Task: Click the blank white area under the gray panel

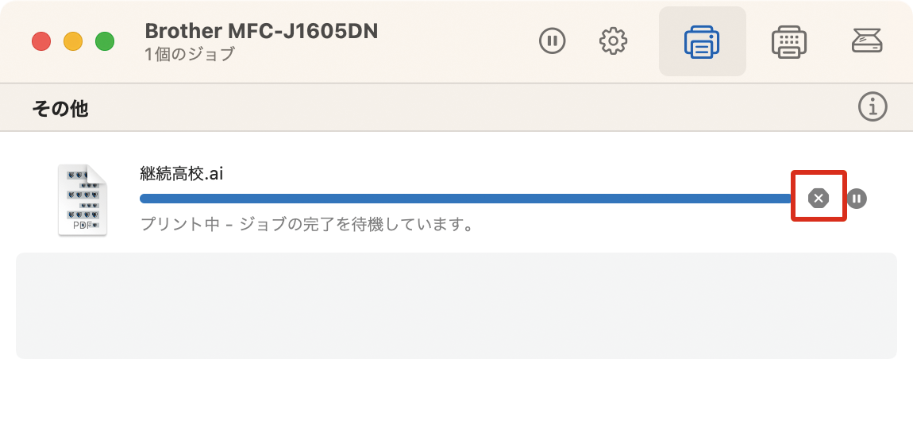Action: pos(456,404)
